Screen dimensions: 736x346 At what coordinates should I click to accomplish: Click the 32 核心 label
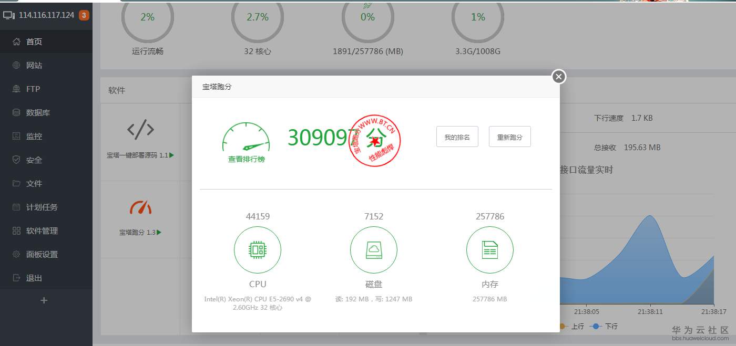[x=258, y=51]
